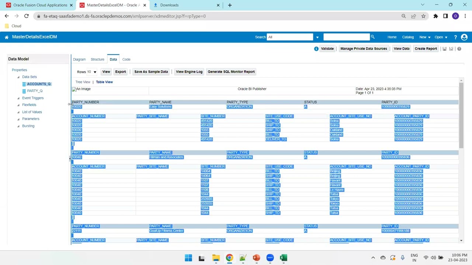Open the help question mark in header
This screenshot has width=472, height=265.
pos(455,37)
